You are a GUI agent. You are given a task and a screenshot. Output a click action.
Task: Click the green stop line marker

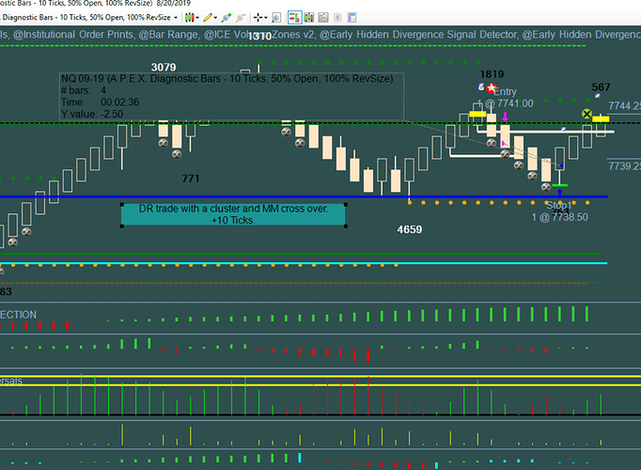(x=559, y=185)
